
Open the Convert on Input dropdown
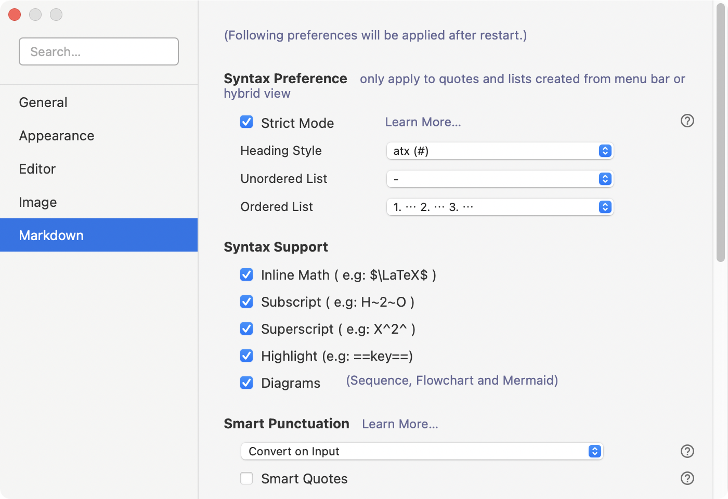421,451
